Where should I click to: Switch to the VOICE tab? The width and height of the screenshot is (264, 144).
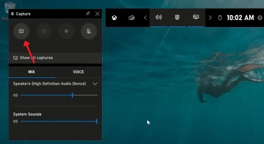point(78,72)
